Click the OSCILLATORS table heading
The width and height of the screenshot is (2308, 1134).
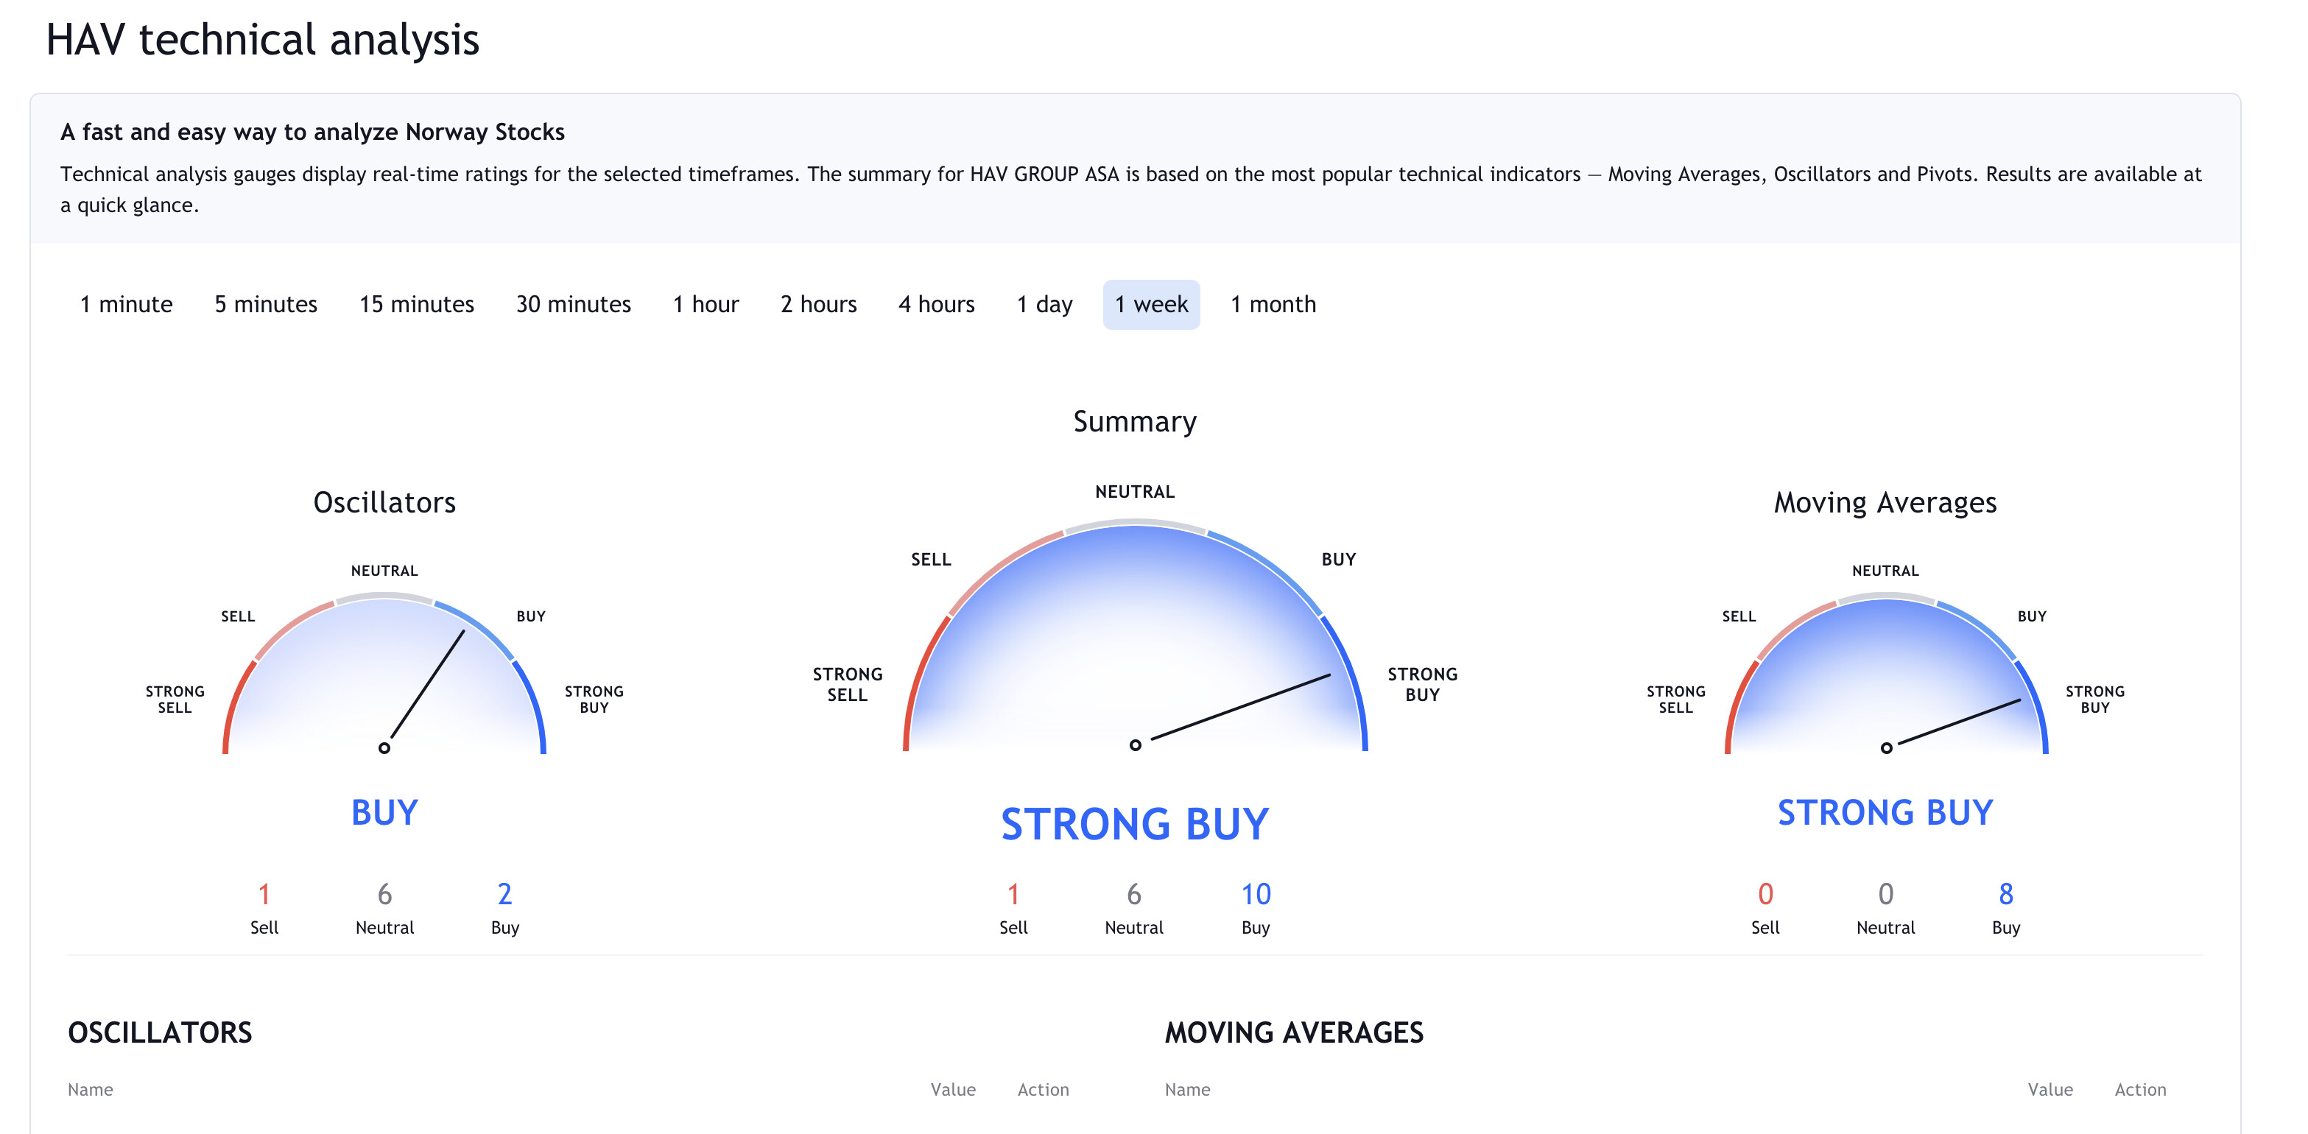160,1033
